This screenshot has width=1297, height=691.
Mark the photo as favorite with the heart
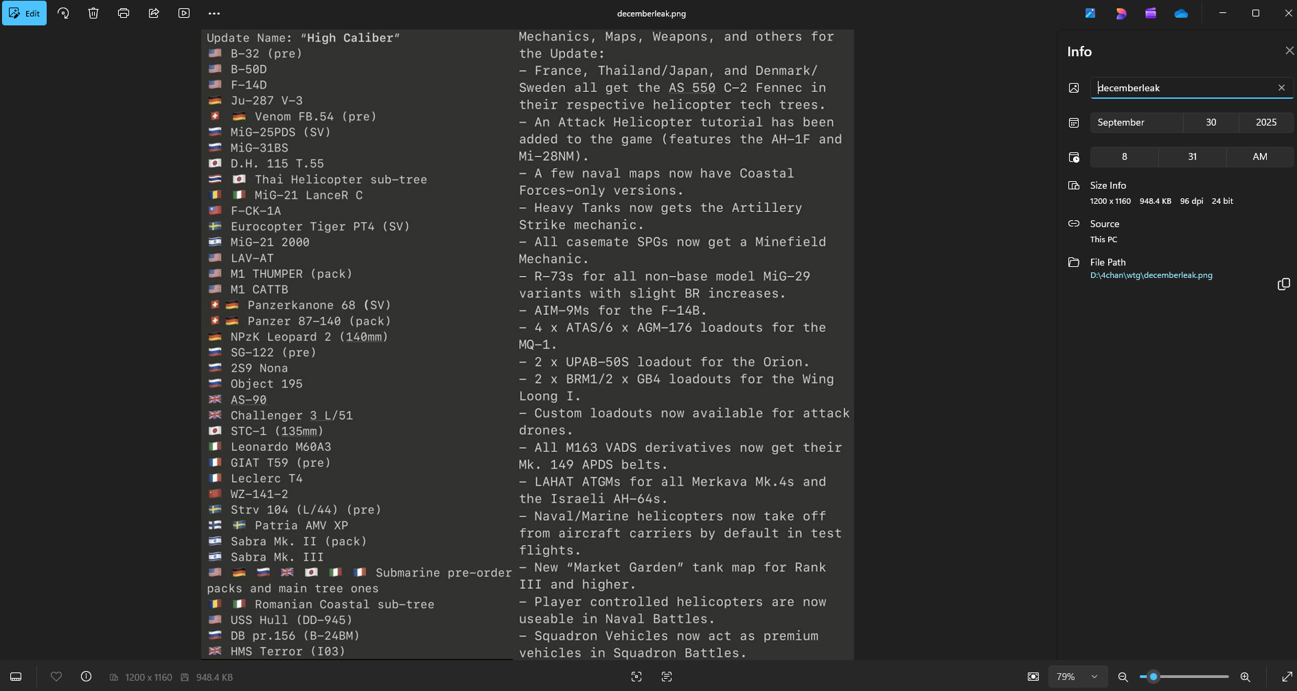(56, 677)
